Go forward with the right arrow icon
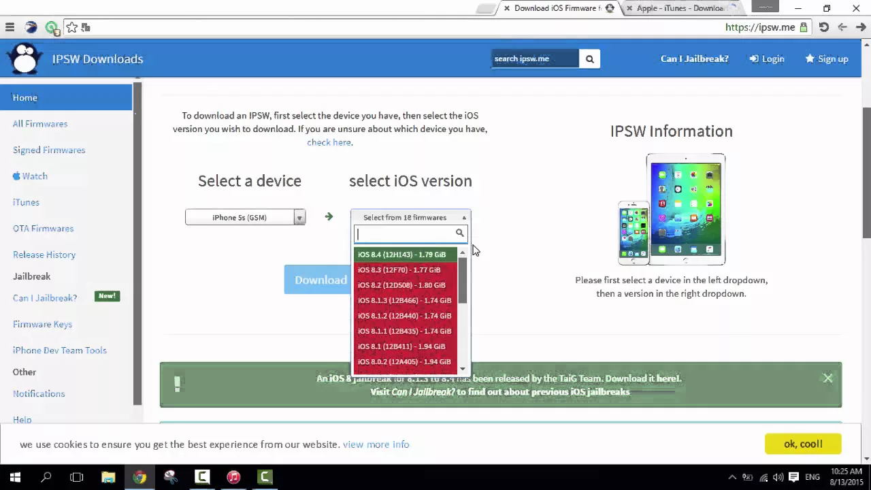The height and width of the screenshot is (490, 871). (x=860, y=27)
